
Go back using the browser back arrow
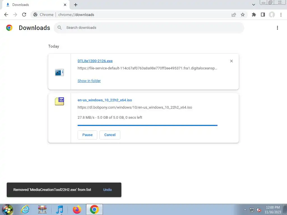tap(6, 15)
